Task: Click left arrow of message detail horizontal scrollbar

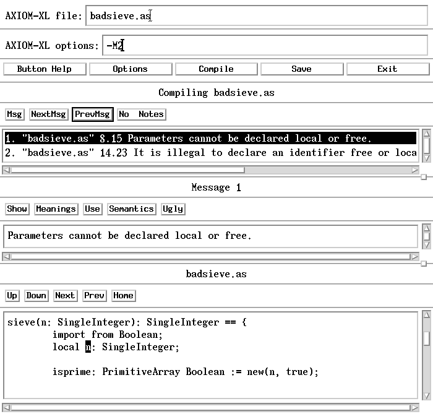Action: (6, 257)
